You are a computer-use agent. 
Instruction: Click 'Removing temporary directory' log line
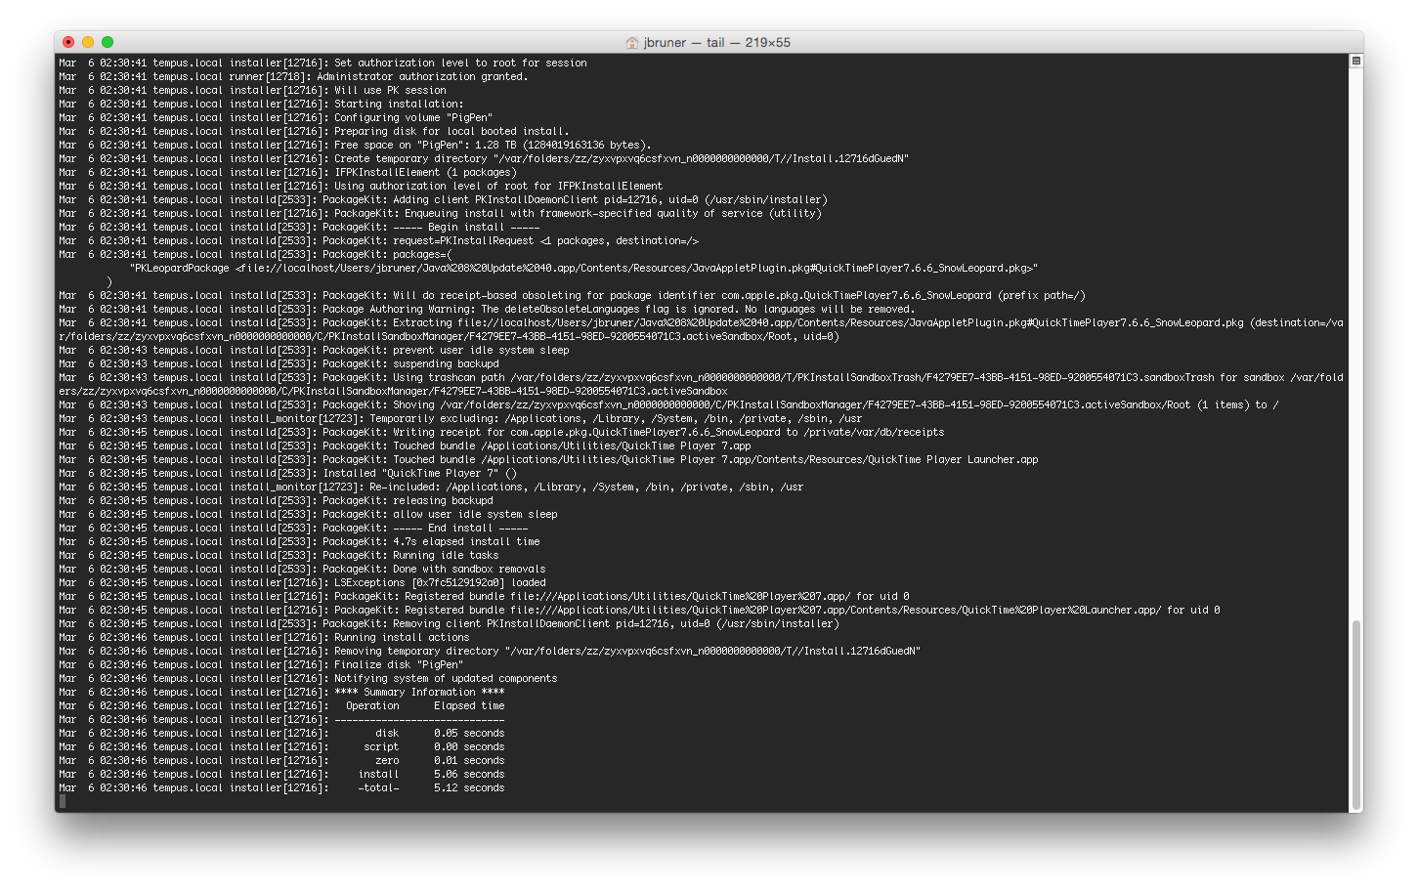(x=490, y=651)
